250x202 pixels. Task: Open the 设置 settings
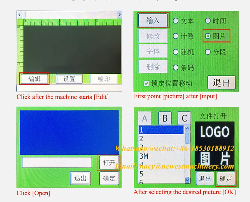click(69, 79)
